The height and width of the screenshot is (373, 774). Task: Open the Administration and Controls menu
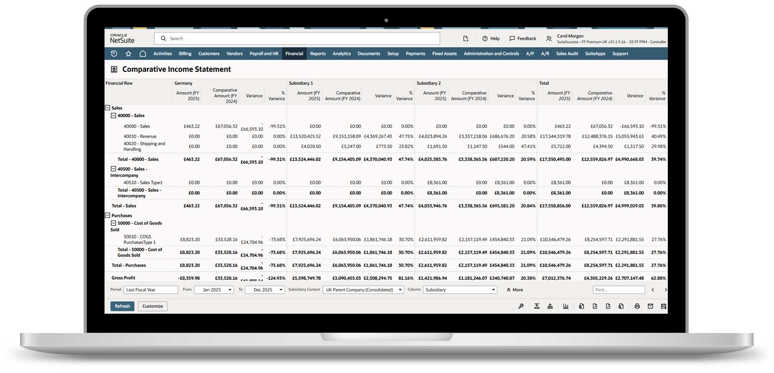click(x=491, y=54)
